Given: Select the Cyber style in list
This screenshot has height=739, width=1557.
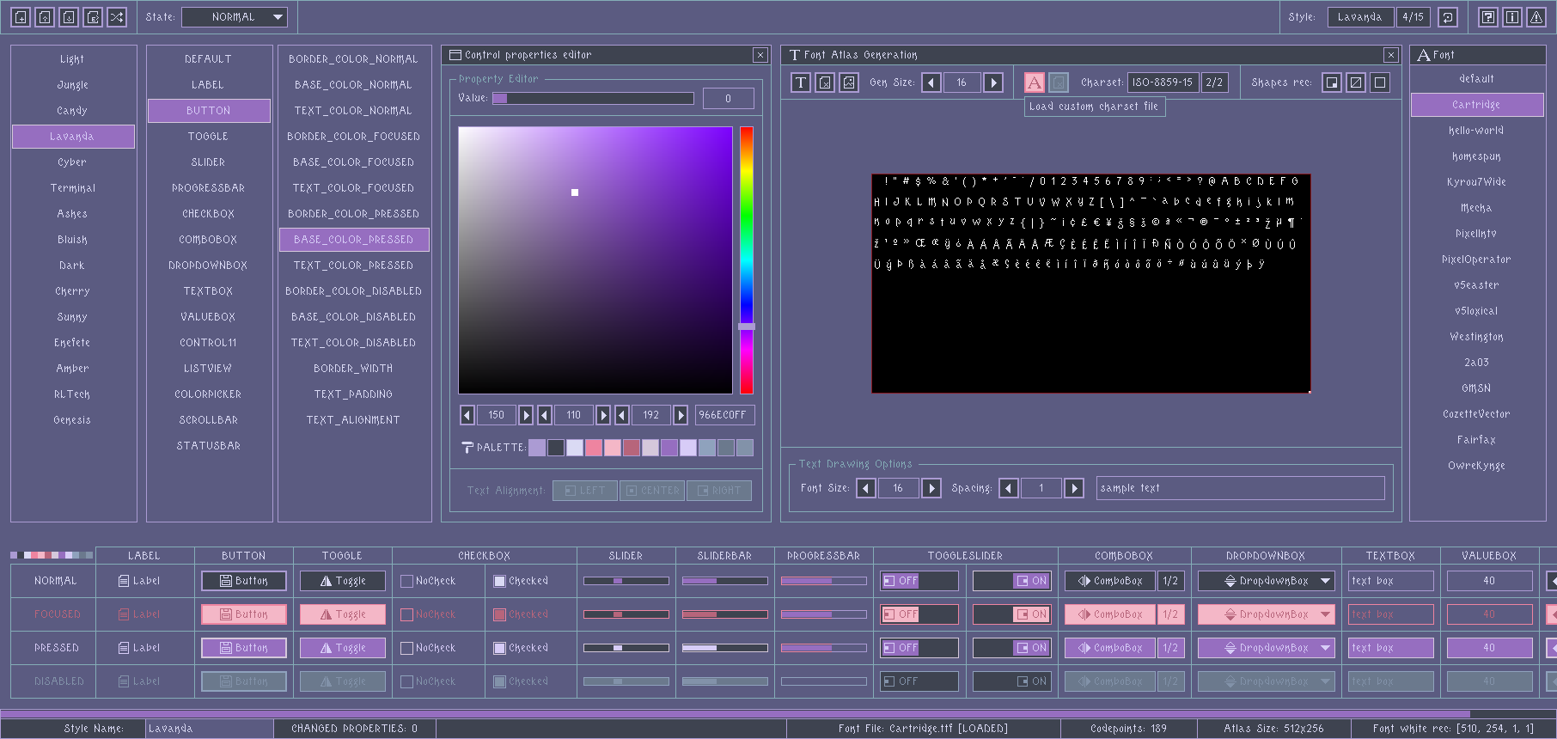Looking at the screenshot, I should point(73,162).
